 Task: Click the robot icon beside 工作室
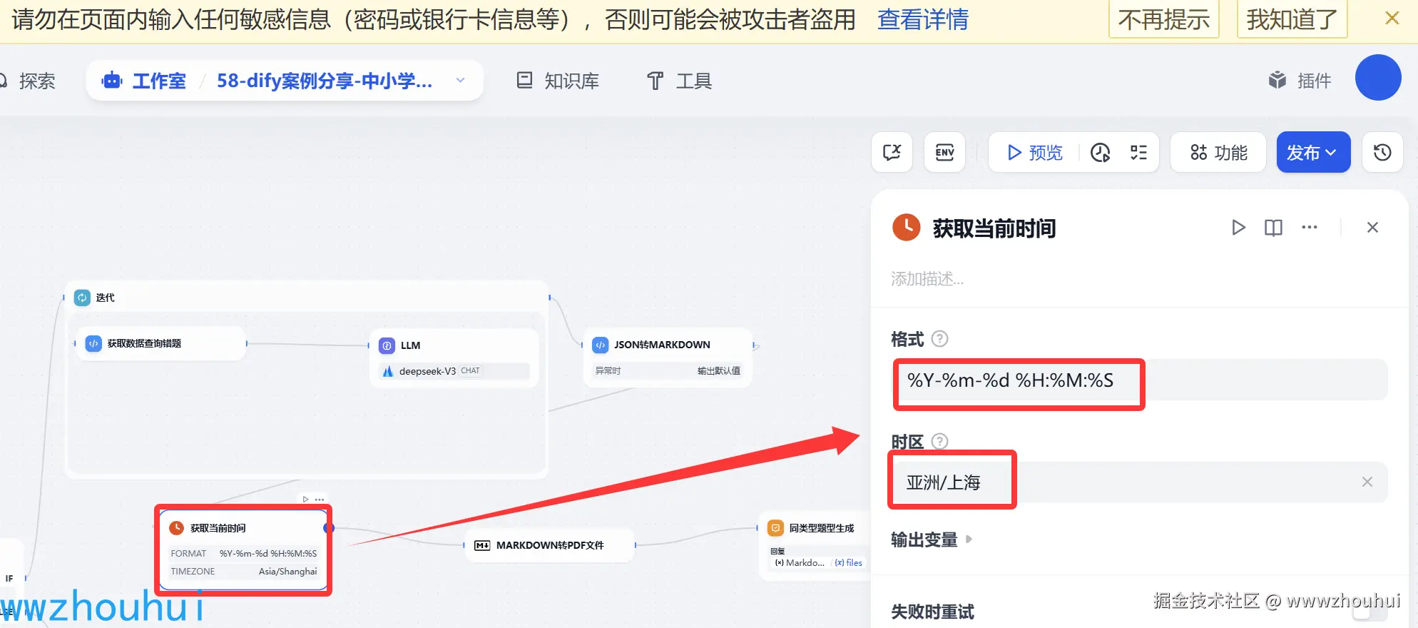pos(112,81)
